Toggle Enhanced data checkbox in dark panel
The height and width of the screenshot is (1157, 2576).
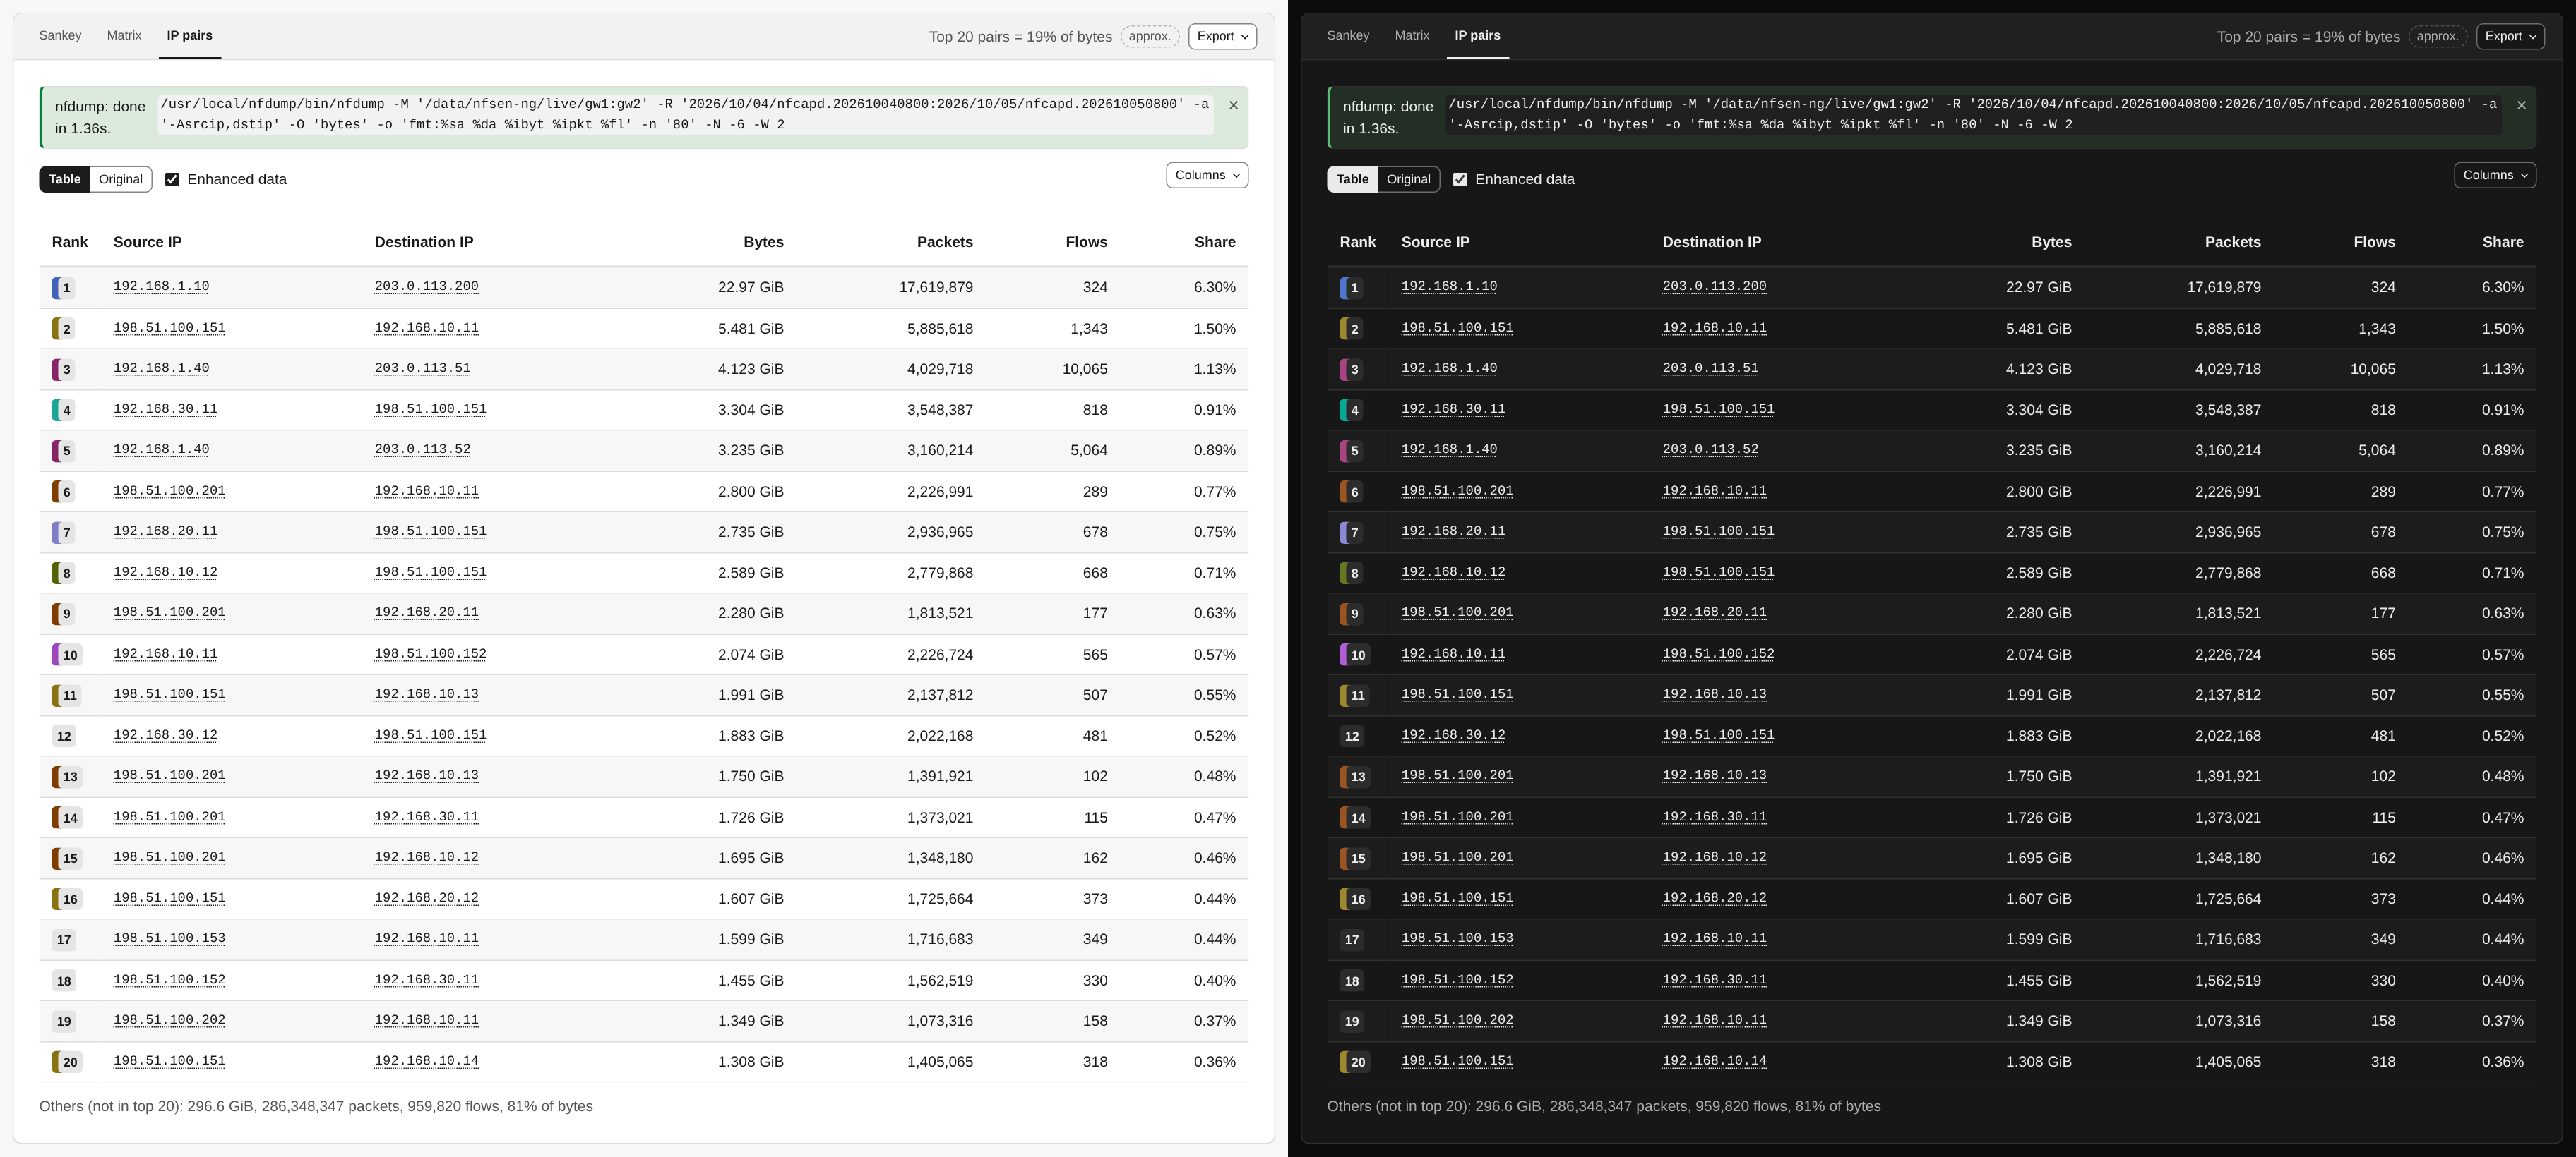pyautogui.click(x=1460, y=180)
